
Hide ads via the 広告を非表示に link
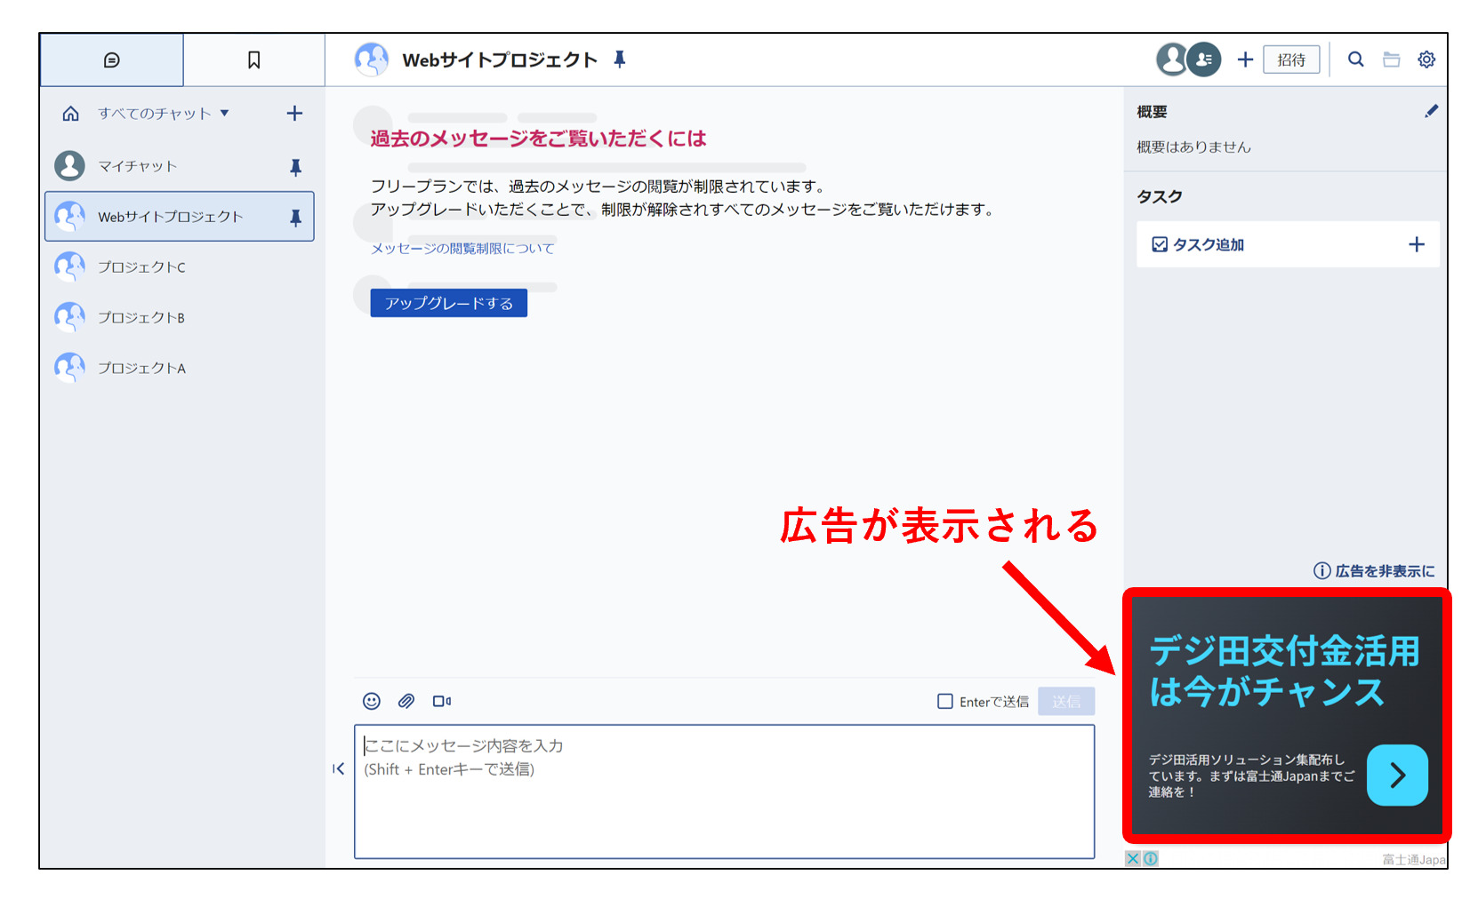[x=1381, y=571]
